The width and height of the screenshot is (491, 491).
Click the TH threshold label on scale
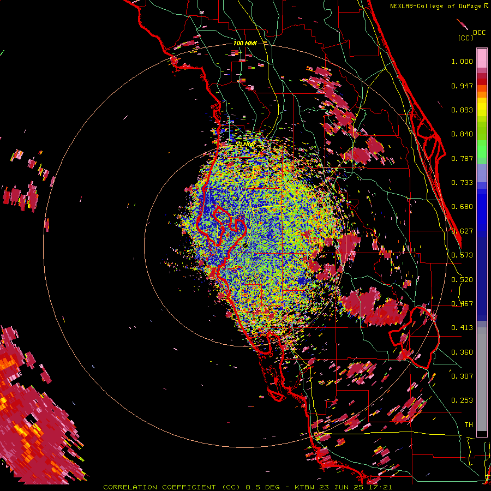[x=469, y=425]
